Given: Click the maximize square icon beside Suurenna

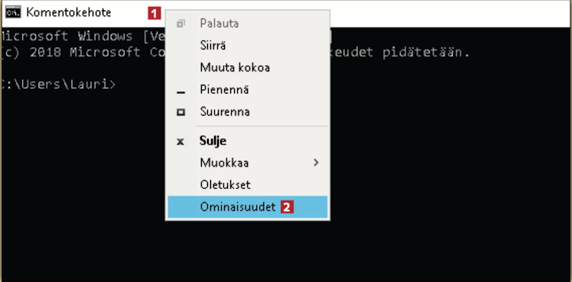Looking at the screenshot, I should [181, 112].
